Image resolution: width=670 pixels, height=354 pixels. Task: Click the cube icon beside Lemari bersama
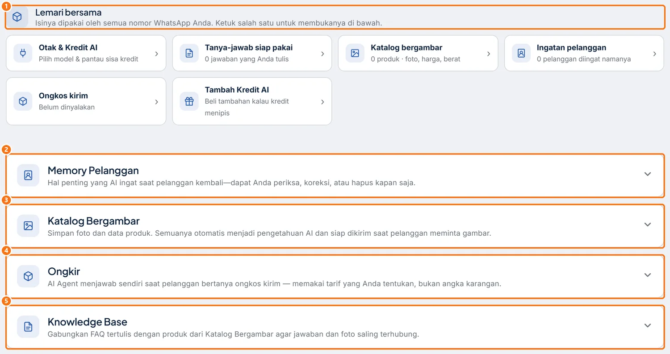17,17
